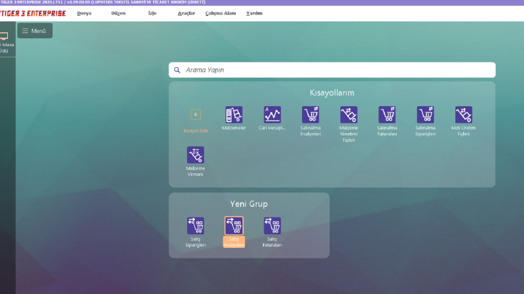The height and width of the screenshot is (294, 524).
Task: Click the magnifier icon in search bar
Action: tap(177, 70)
